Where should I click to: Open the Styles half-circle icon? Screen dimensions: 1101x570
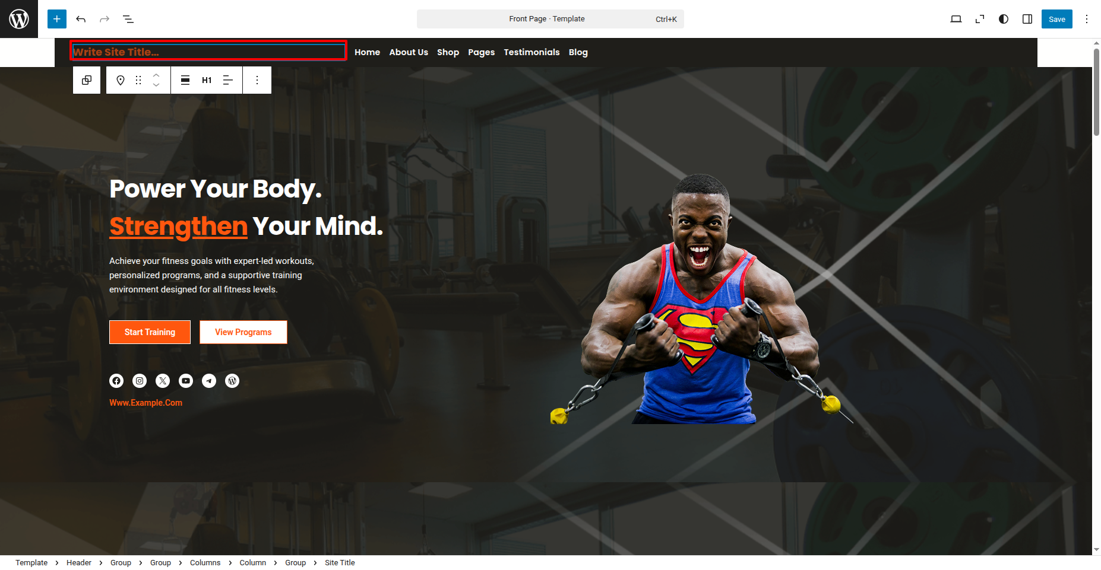point(1004,19)
